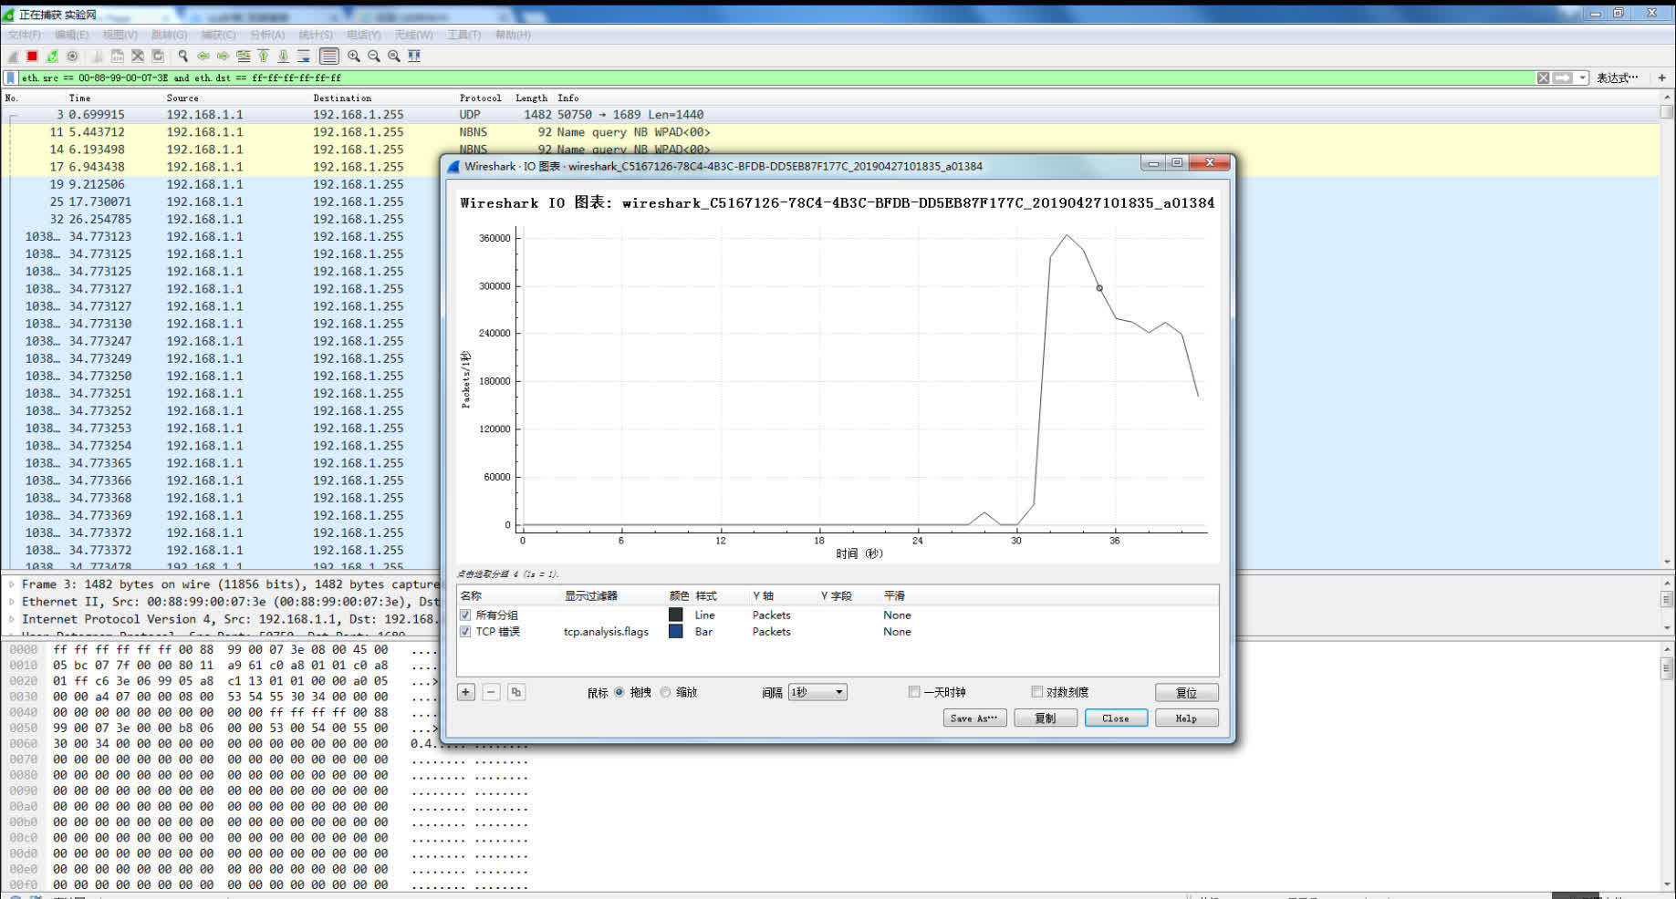Stop the running packet capture
This screenshot has height=899, width=1676.
tap(32, 57)
